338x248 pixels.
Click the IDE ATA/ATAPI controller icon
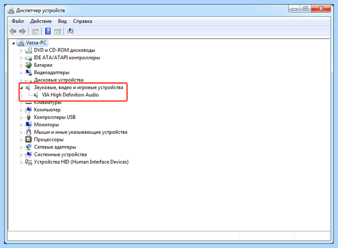[28, 58]
